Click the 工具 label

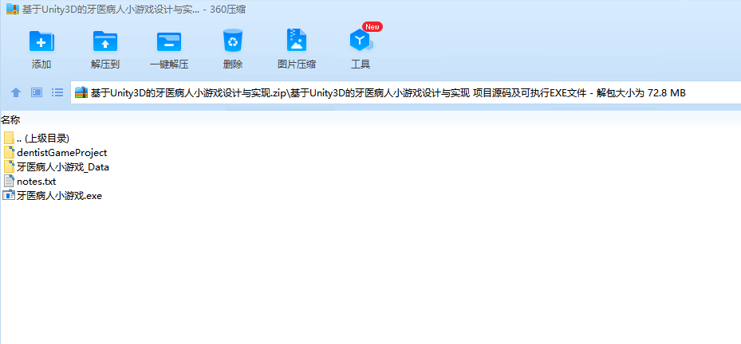coord(361,64)
